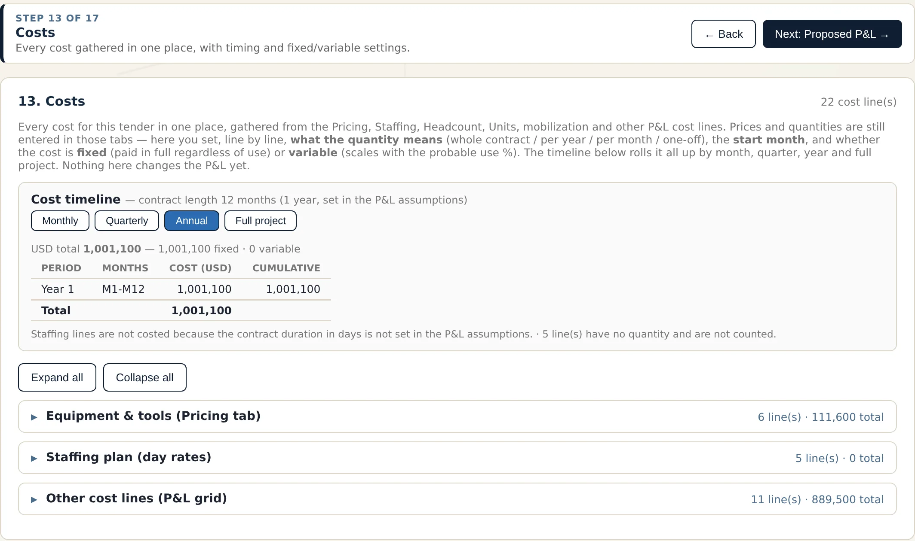
Task: Click the bold Total cost 1,001,100
Action: click(201, 310)
